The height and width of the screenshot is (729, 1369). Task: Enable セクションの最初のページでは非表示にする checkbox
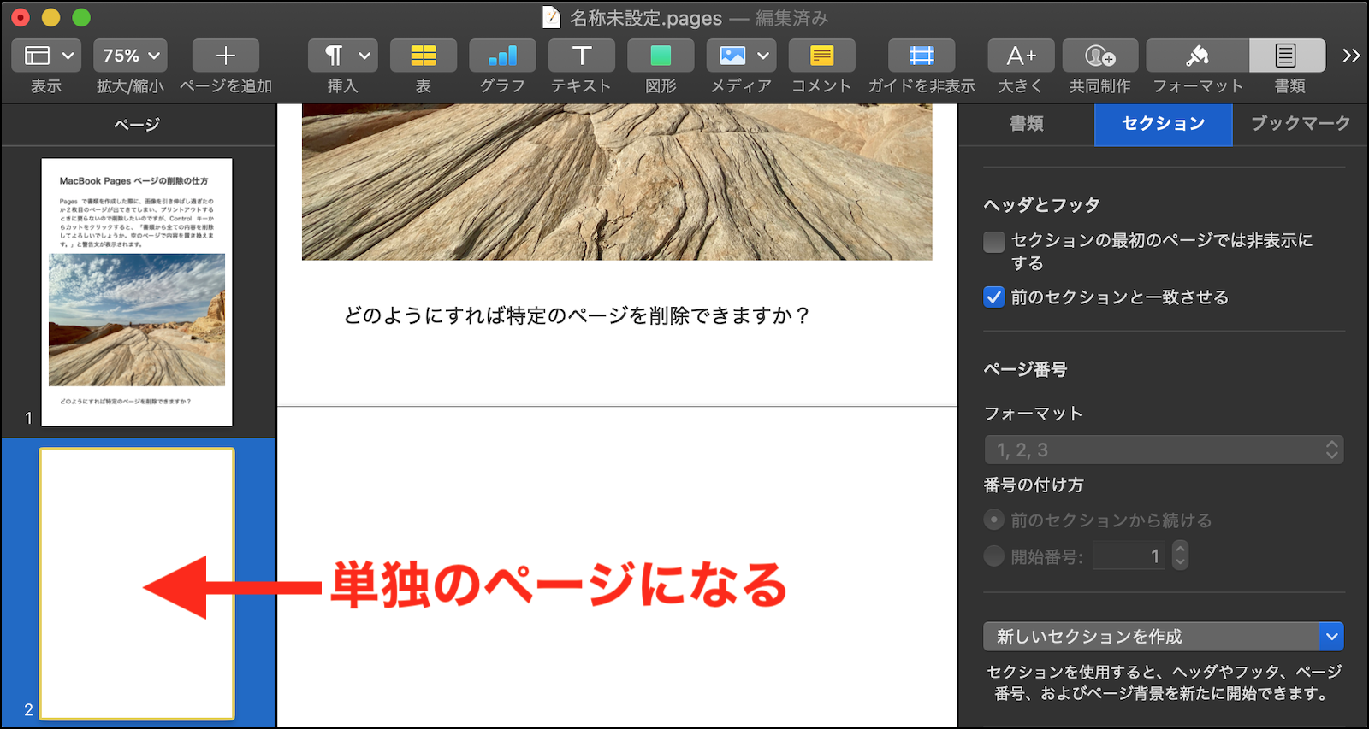click(993, 242)
